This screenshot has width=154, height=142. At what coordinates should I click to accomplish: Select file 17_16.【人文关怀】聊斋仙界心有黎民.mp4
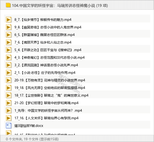46,118
